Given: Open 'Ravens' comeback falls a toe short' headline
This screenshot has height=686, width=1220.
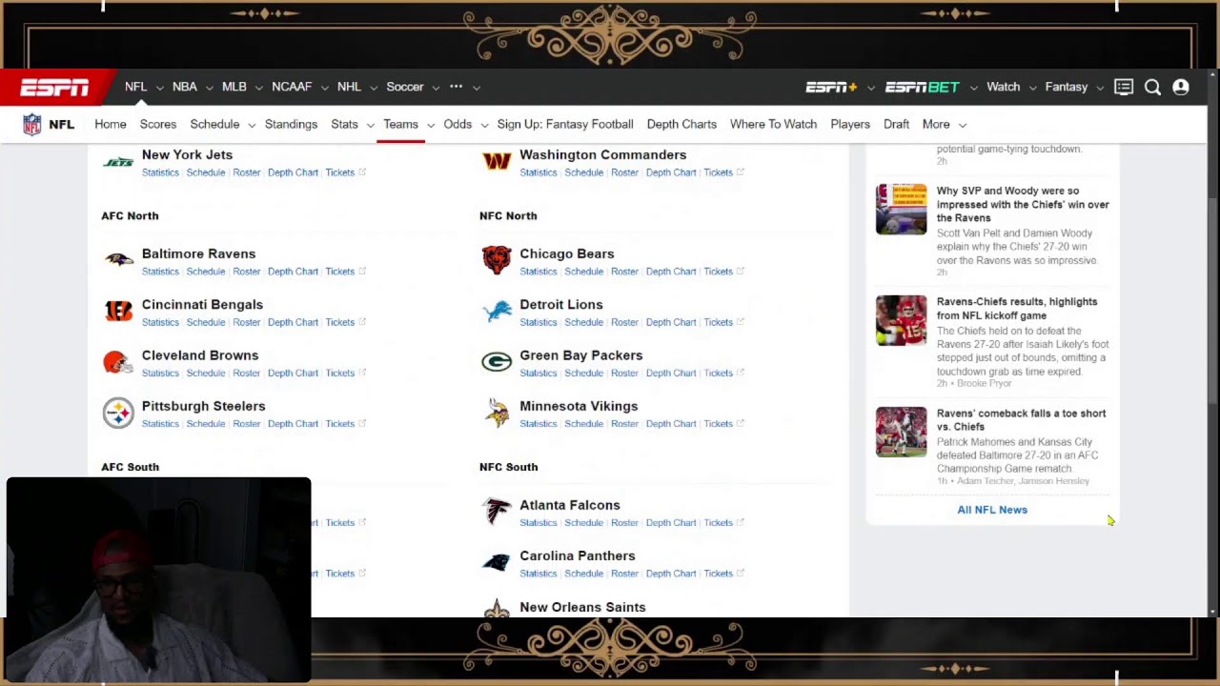Looking at the screenshot, I should click(x=1021, y=420).
